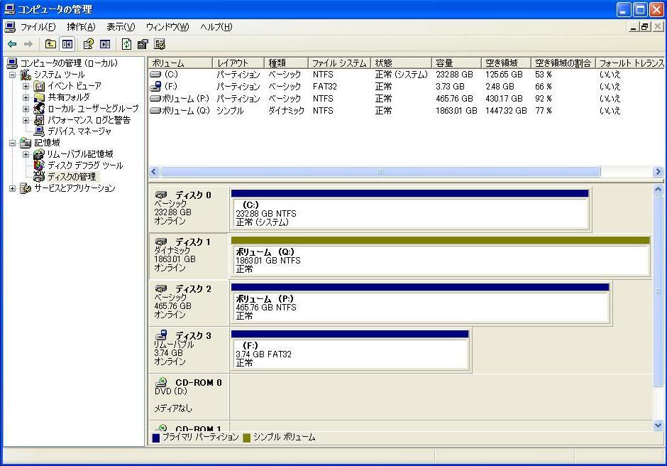
Task: Click the ディスク 0 disk icon
Action: coord(161,195)
